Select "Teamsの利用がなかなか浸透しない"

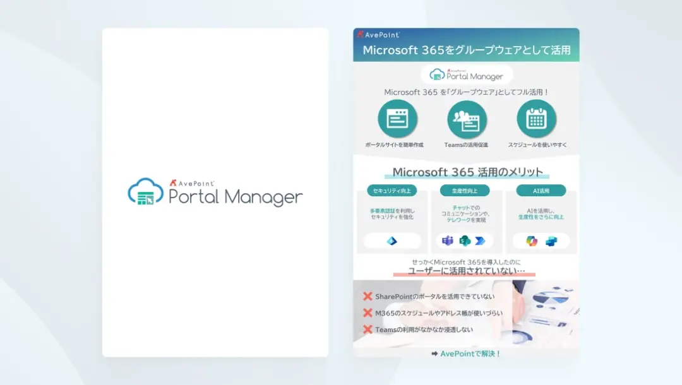coord(424,329)
